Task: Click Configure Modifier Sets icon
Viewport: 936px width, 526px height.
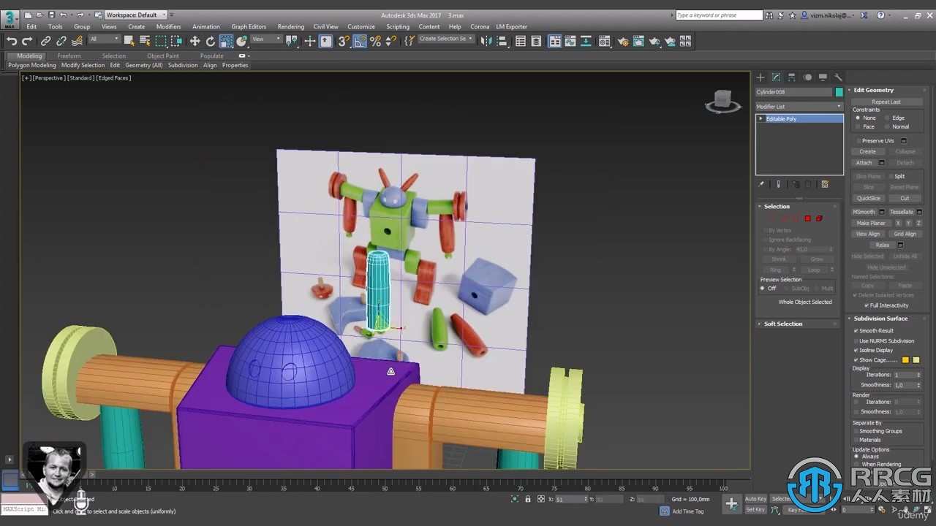Action: point(825,184)
